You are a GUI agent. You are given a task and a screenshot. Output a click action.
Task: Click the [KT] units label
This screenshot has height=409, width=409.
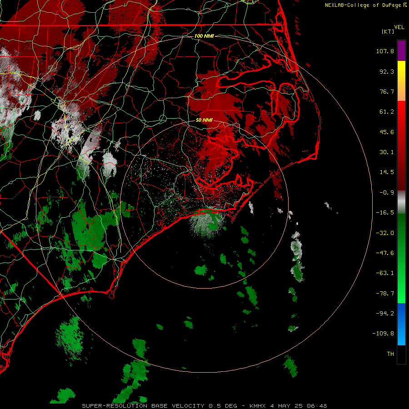pos(388,31)
